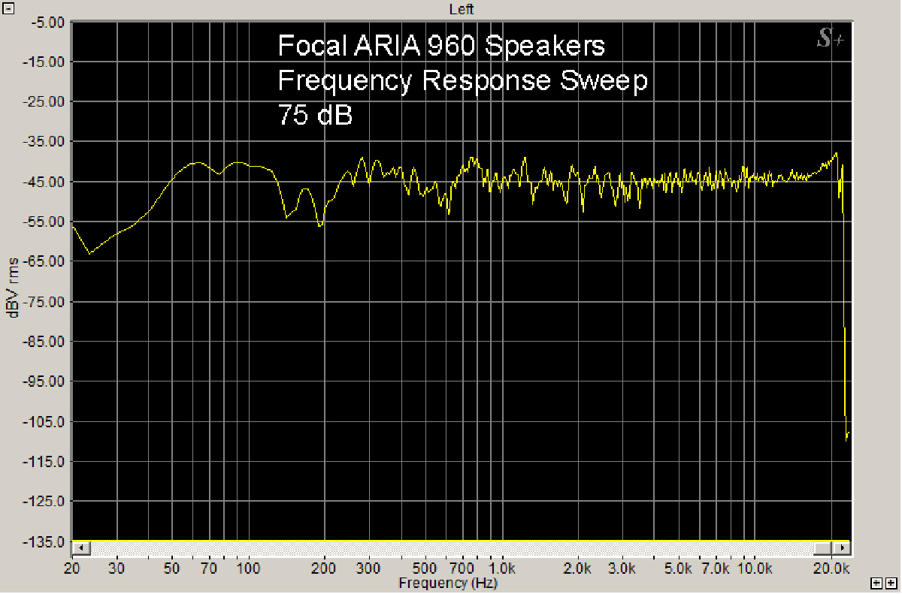Click the '75 dB' annotation text

pyautogui.click(x=315, y=115)
